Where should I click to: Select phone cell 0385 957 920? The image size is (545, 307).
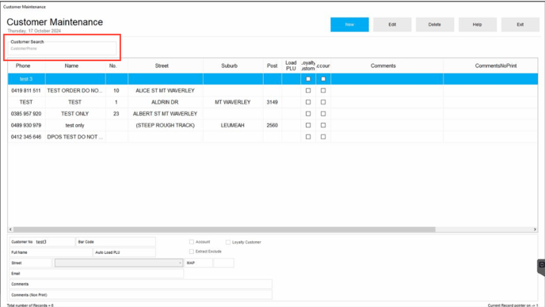click(x=26, y=114)
